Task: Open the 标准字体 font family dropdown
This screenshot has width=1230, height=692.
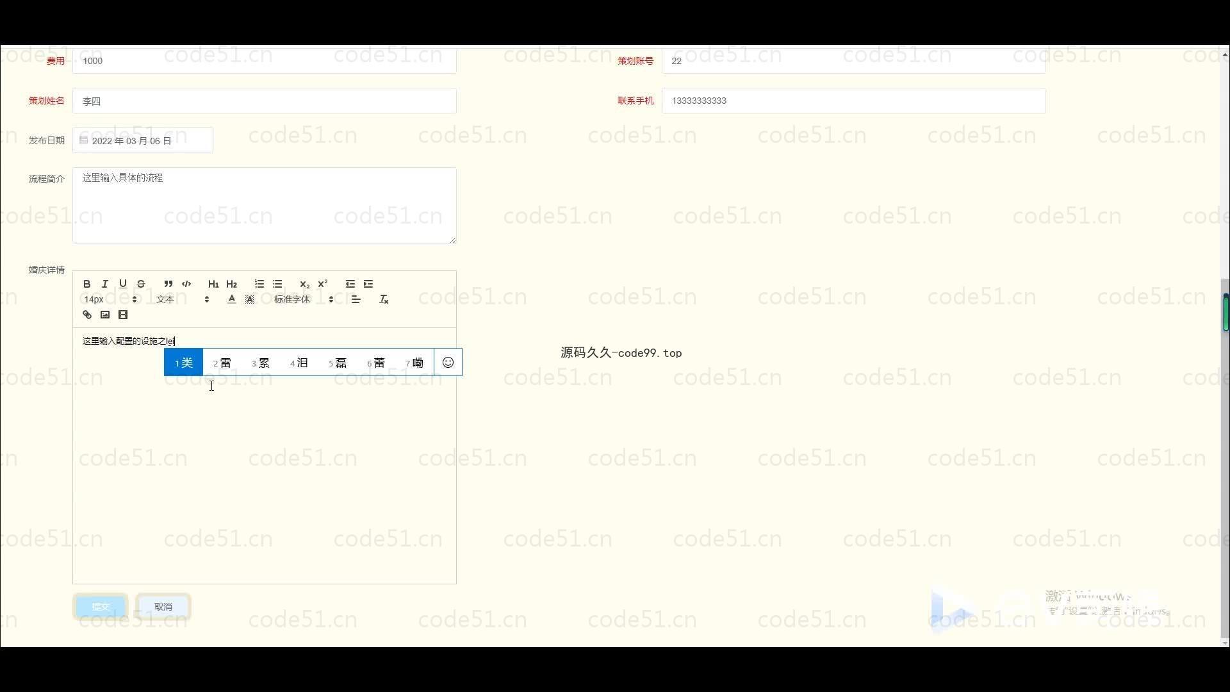Action: click(x=304, y=299)
